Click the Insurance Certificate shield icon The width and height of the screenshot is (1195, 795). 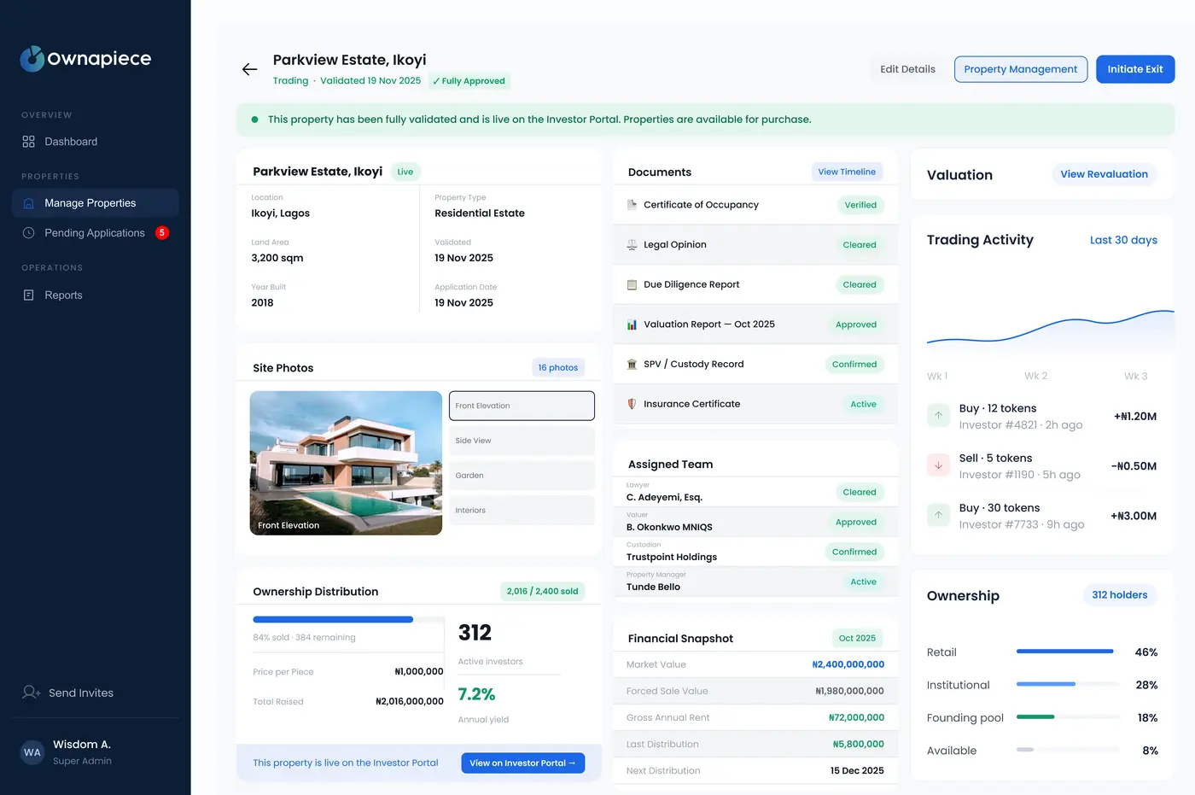point(632,404)
